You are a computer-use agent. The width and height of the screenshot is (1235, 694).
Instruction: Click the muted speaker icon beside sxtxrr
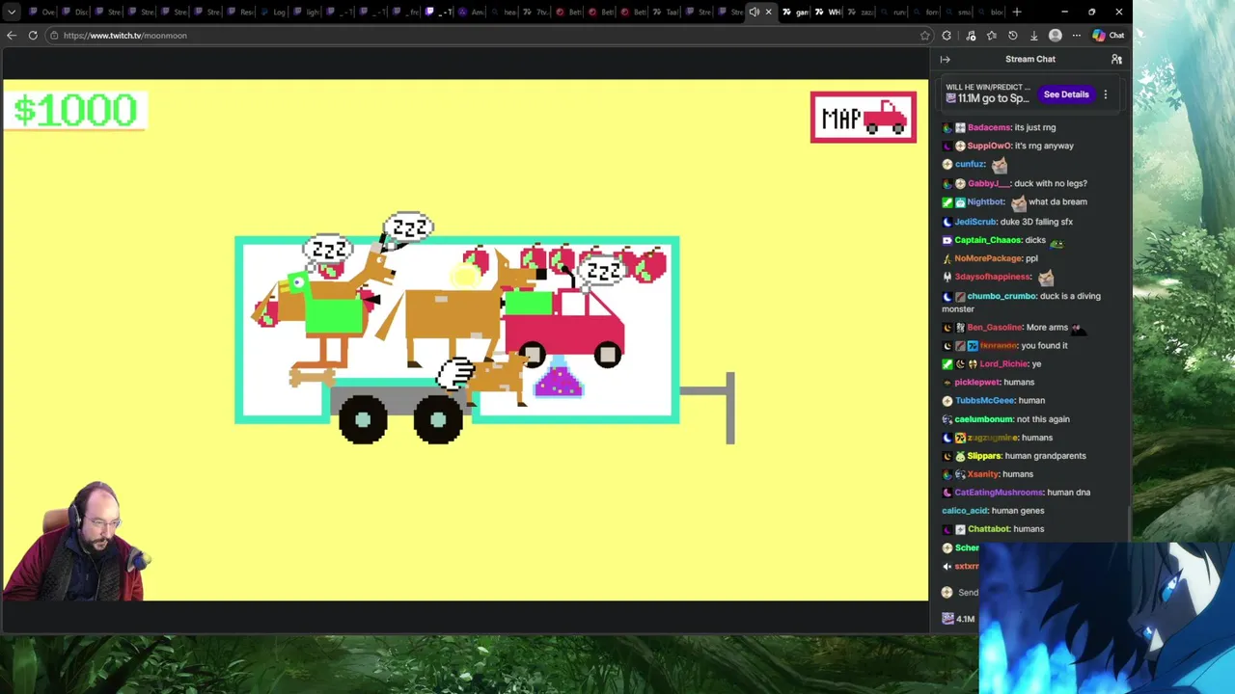(x=947, y=567)
